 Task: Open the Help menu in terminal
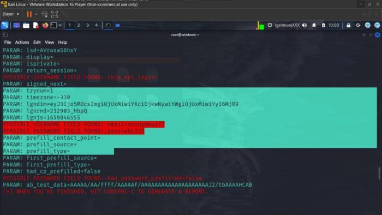pos(63,43)
